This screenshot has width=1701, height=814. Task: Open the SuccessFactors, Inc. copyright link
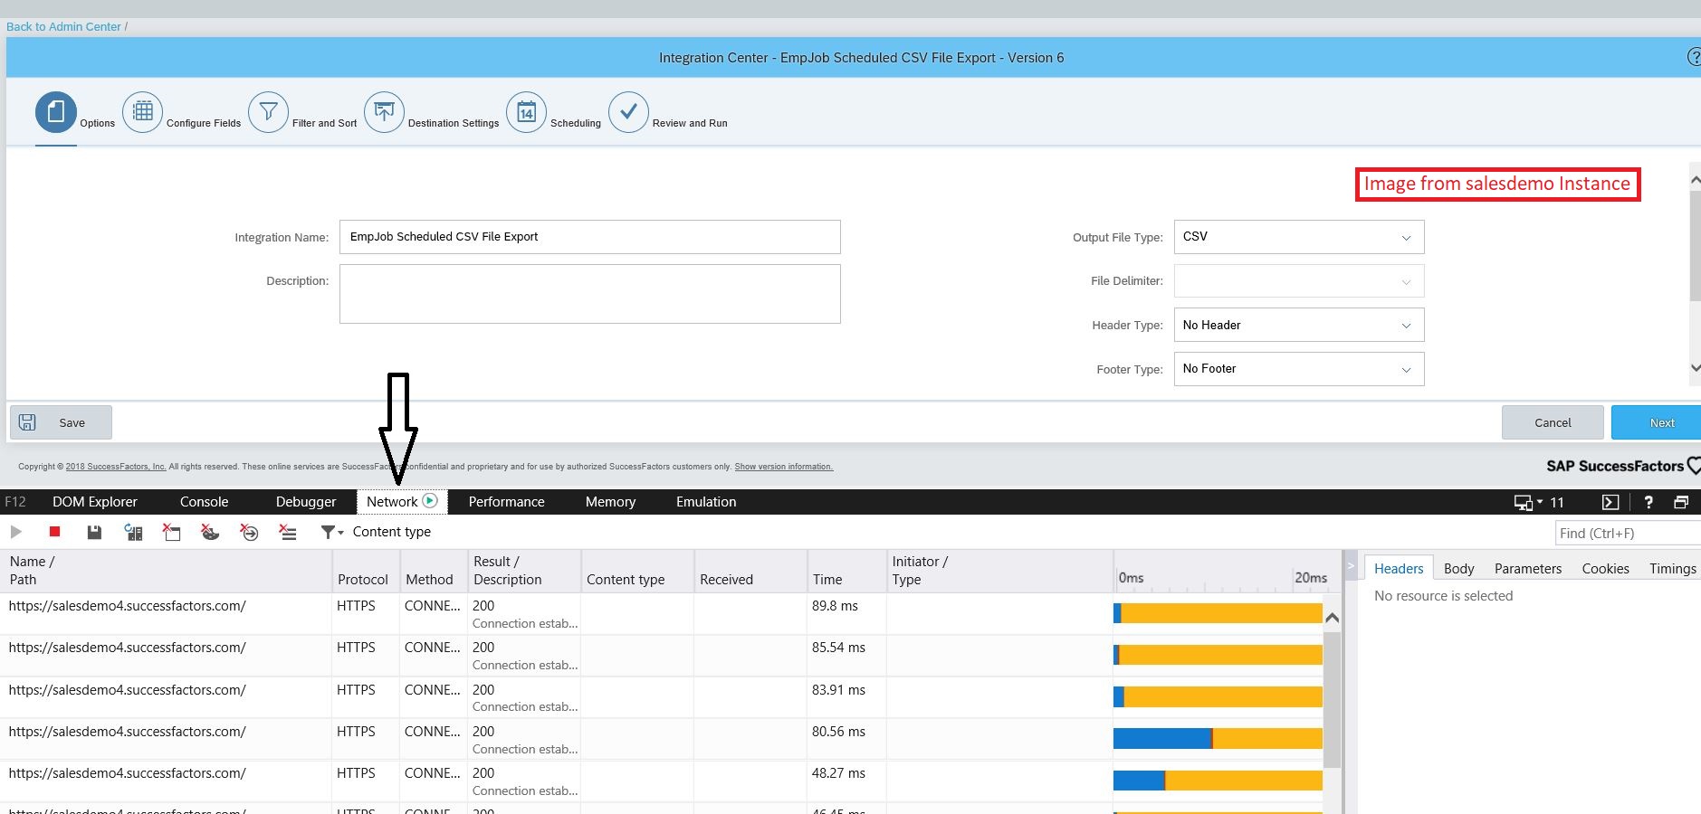(116, 467)
